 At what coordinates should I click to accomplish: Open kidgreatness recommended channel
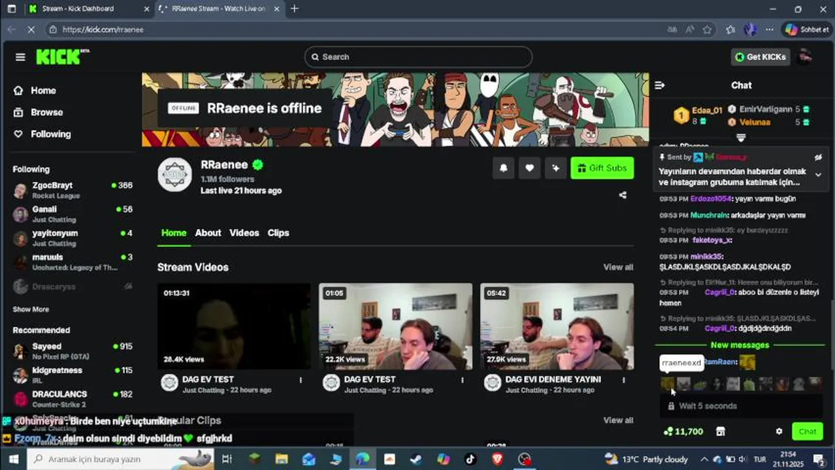click(x=73, y=375)
